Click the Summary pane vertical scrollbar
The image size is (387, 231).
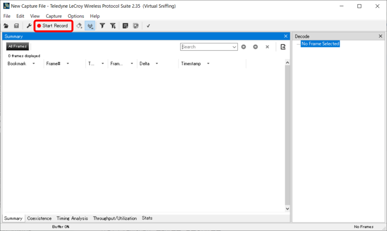287,135
